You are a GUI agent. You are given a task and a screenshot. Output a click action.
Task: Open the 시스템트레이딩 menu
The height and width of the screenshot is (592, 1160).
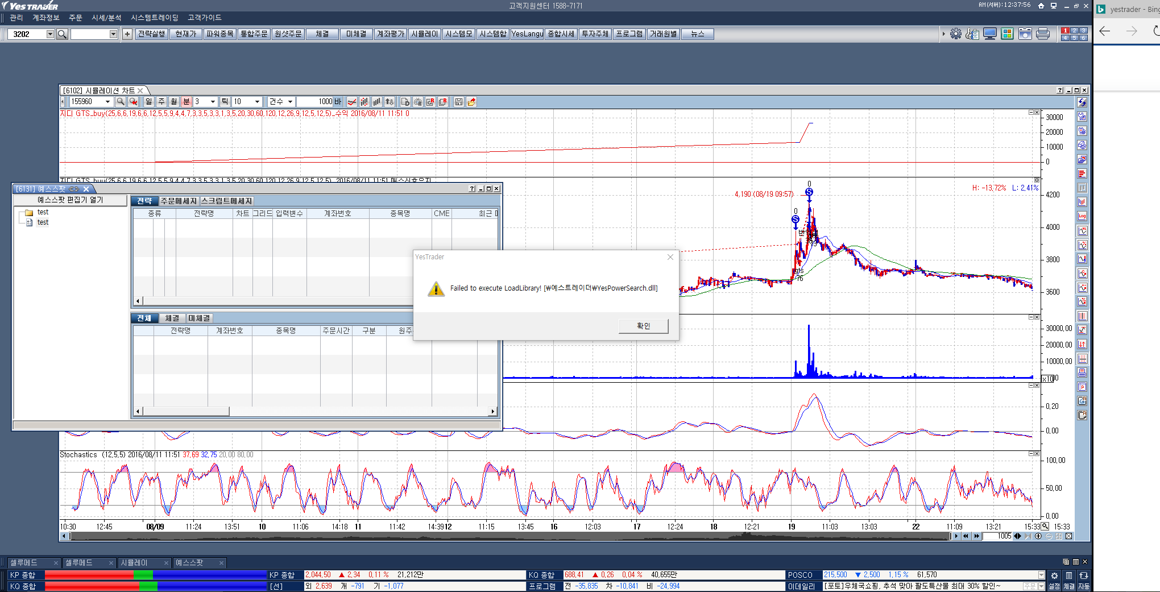point(154,18)
